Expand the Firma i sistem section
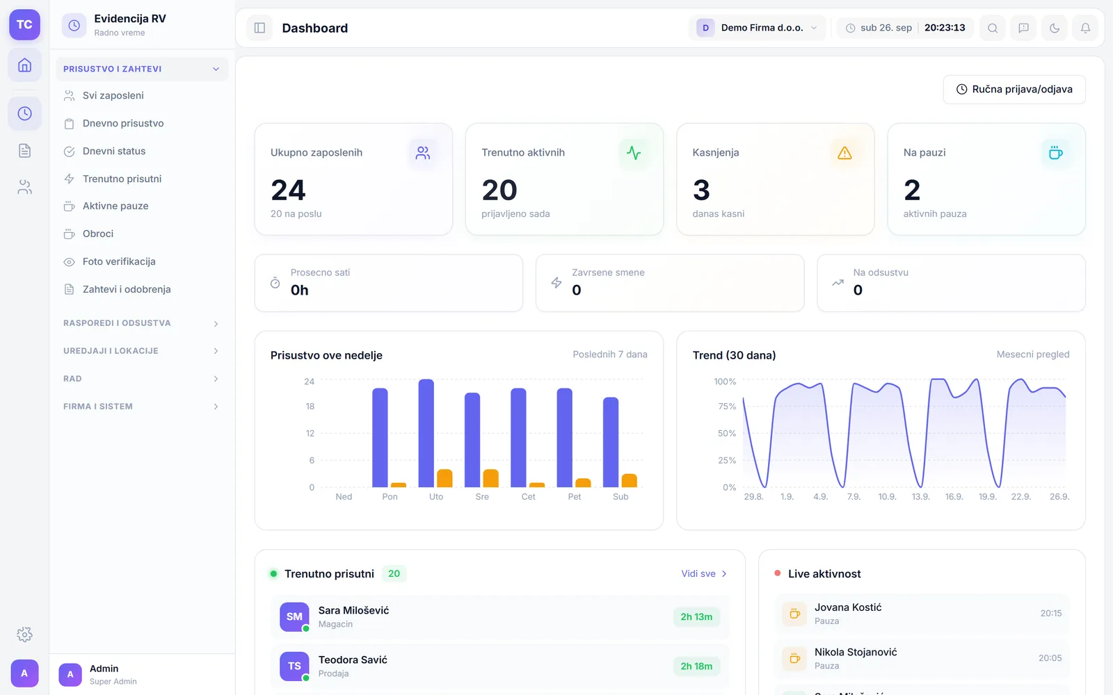The width and height of the screenshot is (1113, 695). pyautogui.click(x=142, y=407)
